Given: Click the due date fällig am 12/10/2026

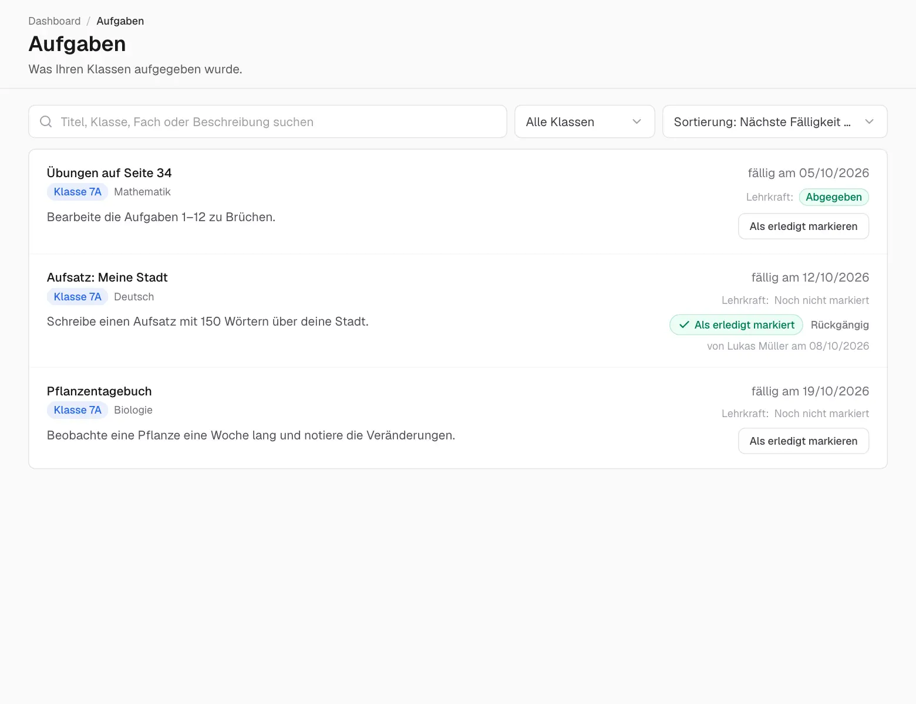Looking at the screenshot, I should click(x=810, y=277).
